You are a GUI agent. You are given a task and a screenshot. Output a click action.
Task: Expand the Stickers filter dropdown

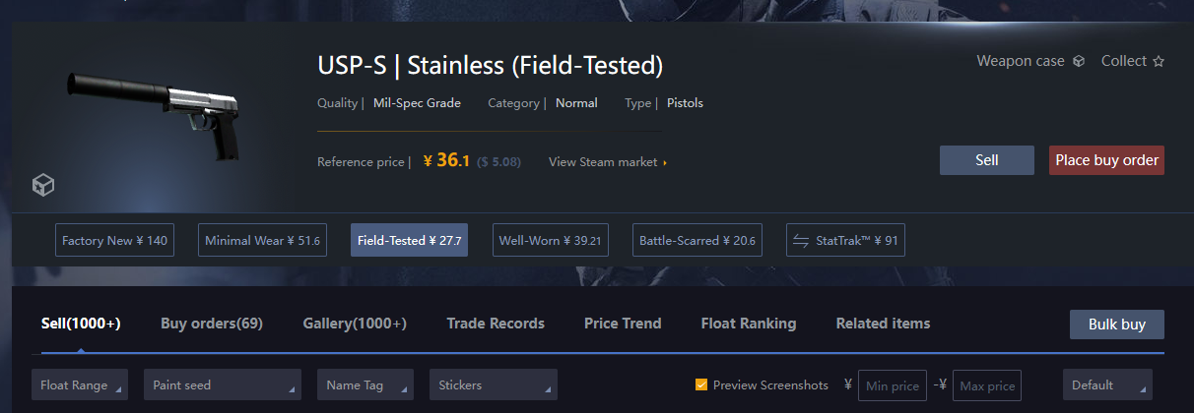[x=493, y=385]
